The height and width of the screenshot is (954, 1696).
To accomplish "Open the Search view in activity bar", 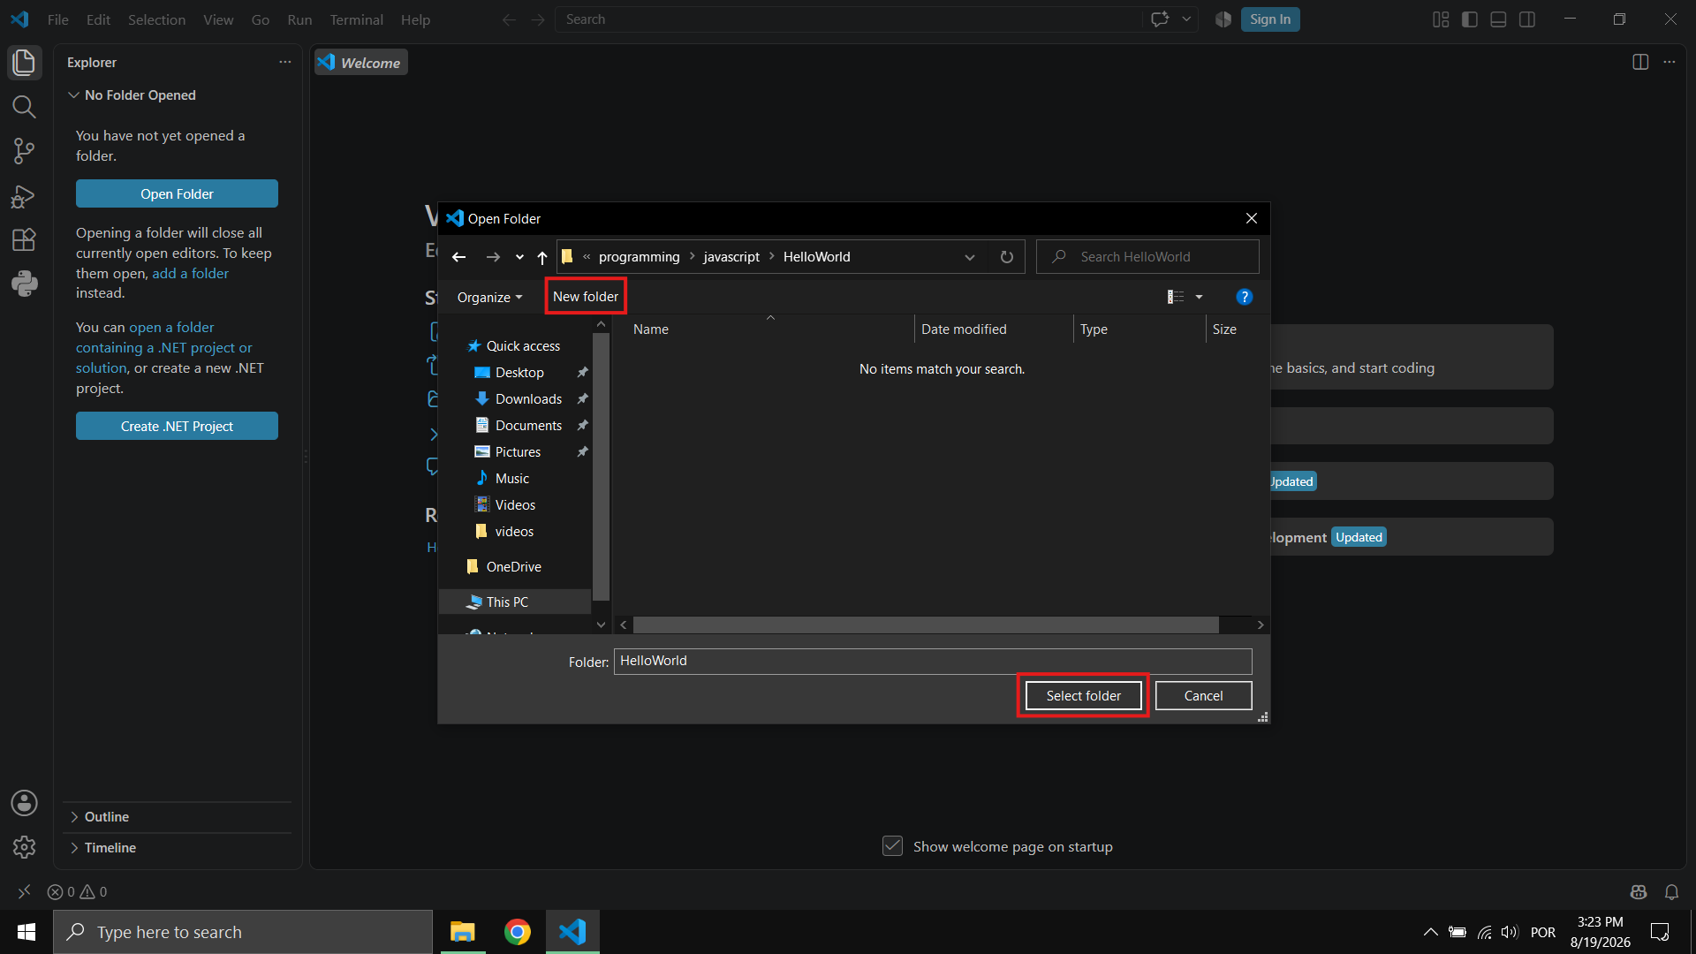I will (x=24, y=107).
